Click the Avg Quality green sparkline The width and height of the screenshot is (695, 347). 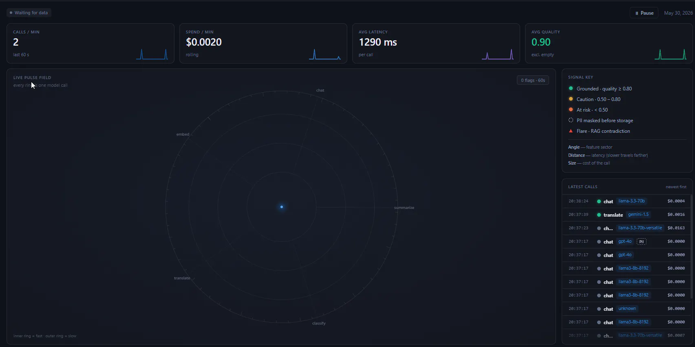pos(671,54)
